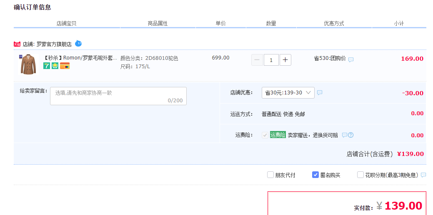Click the 699.00 unit price

(x=220, y=58)
